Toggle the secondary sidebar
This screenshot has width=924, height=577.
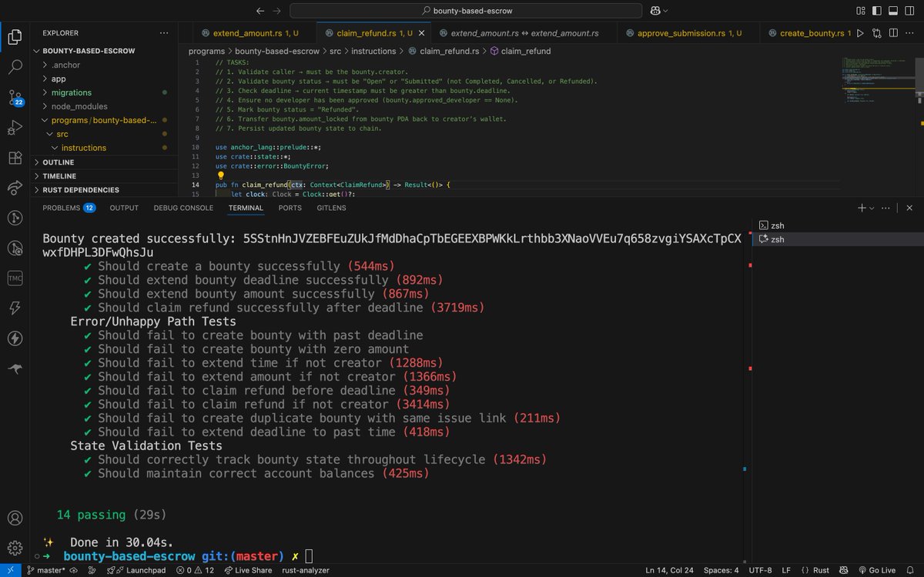(908, 11)
